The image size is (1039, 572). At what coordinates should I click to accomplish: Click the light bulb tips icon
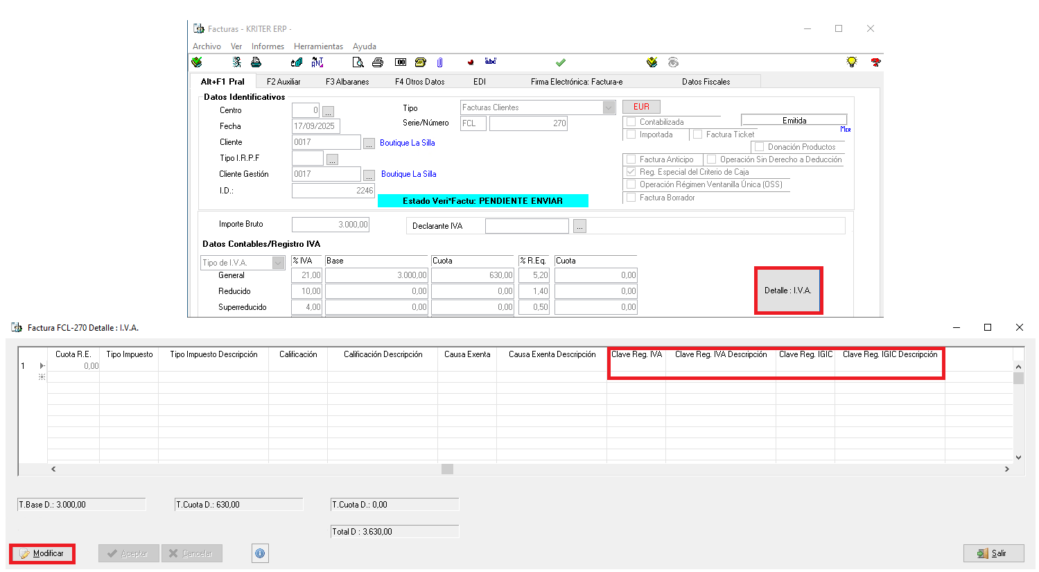852,62
